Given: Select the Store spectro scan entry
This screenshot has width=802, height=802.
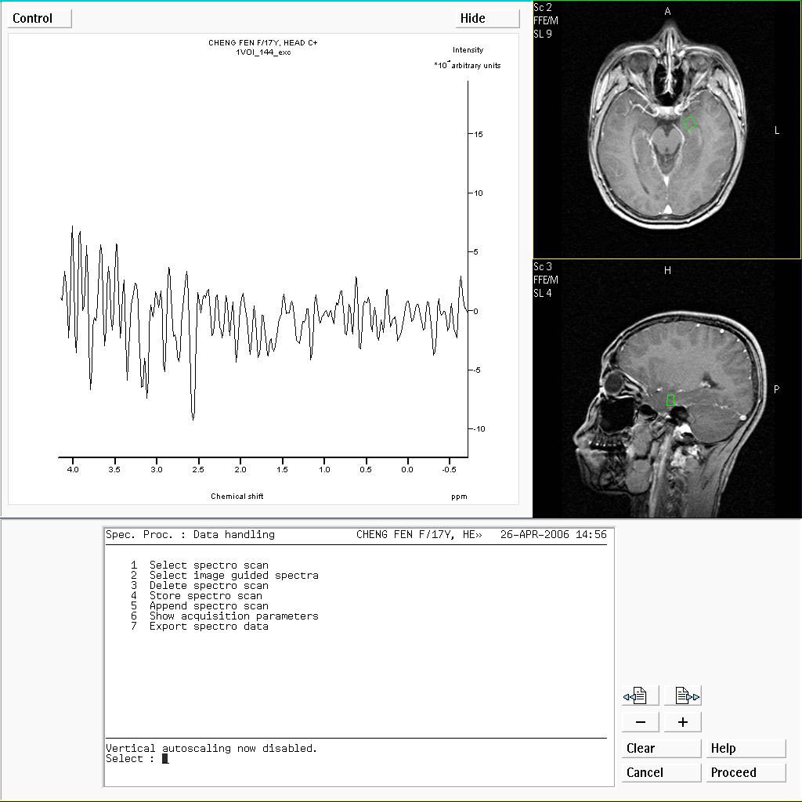Looking at the screenshot, I should [205, 595].
